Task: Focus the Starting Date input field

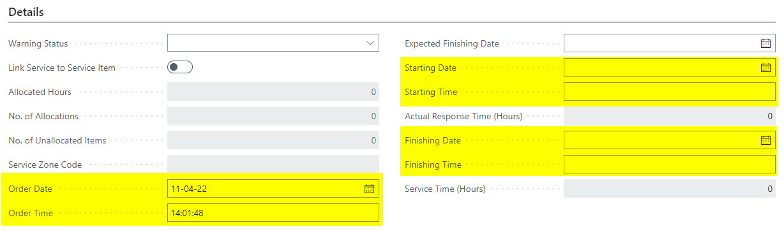Action: coord(670,68)
